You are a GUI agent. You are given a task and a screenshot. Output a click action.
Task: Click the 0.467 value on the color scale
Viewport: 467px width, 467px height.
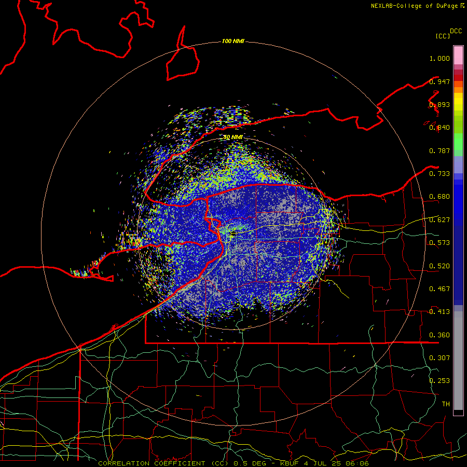pyautogui.click(x=439, y=289)
